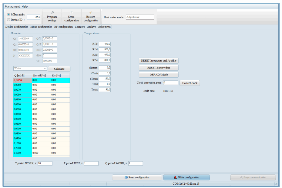The width and height of the screenshot is (282, 188).
Task: Switch to the Archive tab
Action: point(91,27)
